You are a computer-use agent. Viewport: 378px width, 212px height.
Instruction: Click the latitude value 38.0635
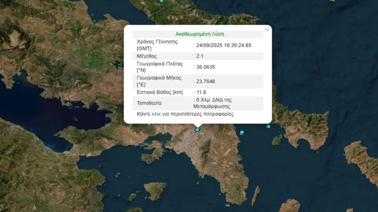click(206, 67)
